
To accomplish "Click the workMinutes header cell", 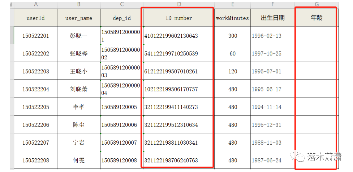I will 233,18.
